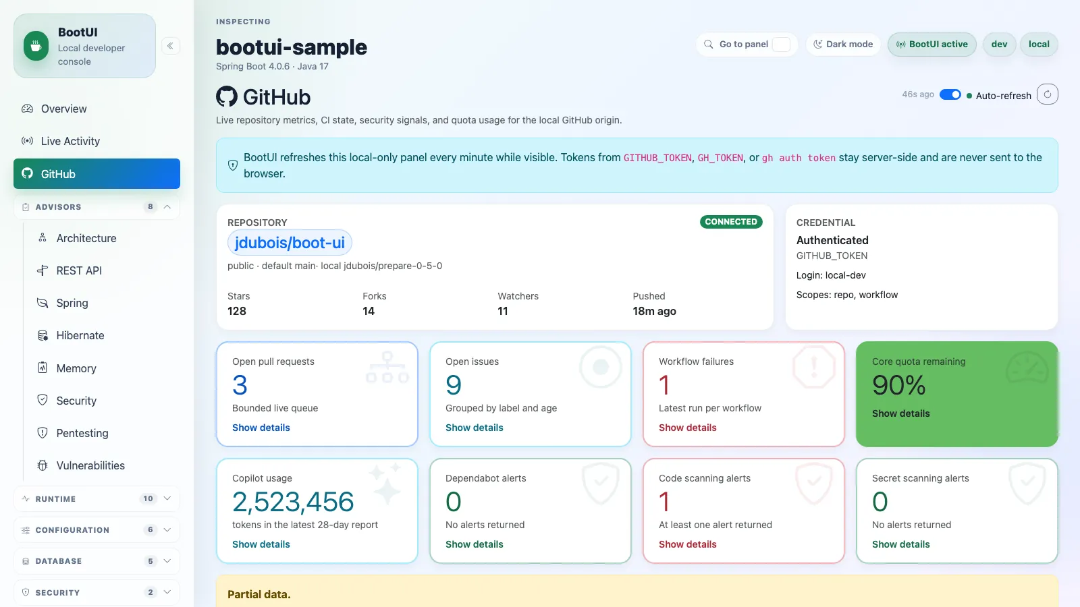Open the Overview page

pos(97,109)
